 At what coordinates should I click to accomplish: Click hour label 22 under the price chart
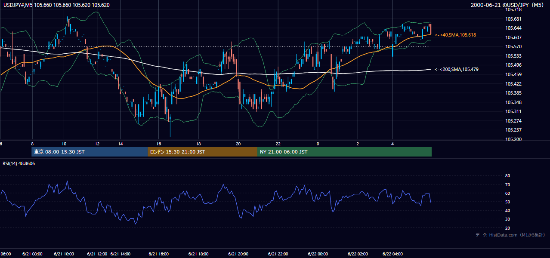pyautogui.click(x=278, y=144)
